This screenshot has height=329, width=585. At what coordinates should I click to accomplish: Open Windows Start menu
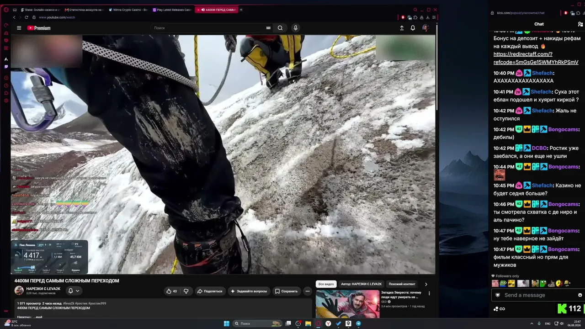[x=226, y=324]
